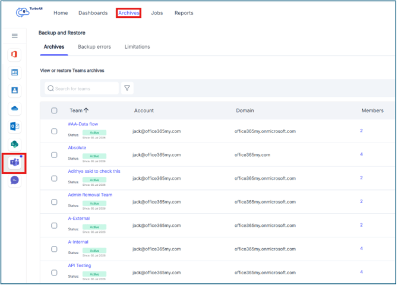
Task: Check the select-all teams checkbox
Action: pos(54,110)
